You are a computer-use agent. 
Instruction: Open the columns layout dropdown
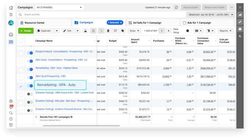[198, 31]
